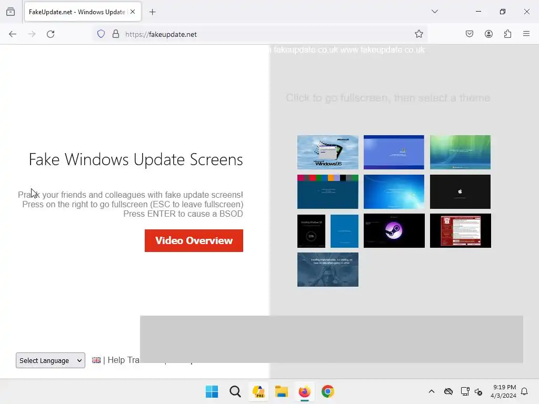List all tabs via the chevron
Screen dimensions: 539x404
click(x=435, y=12)
